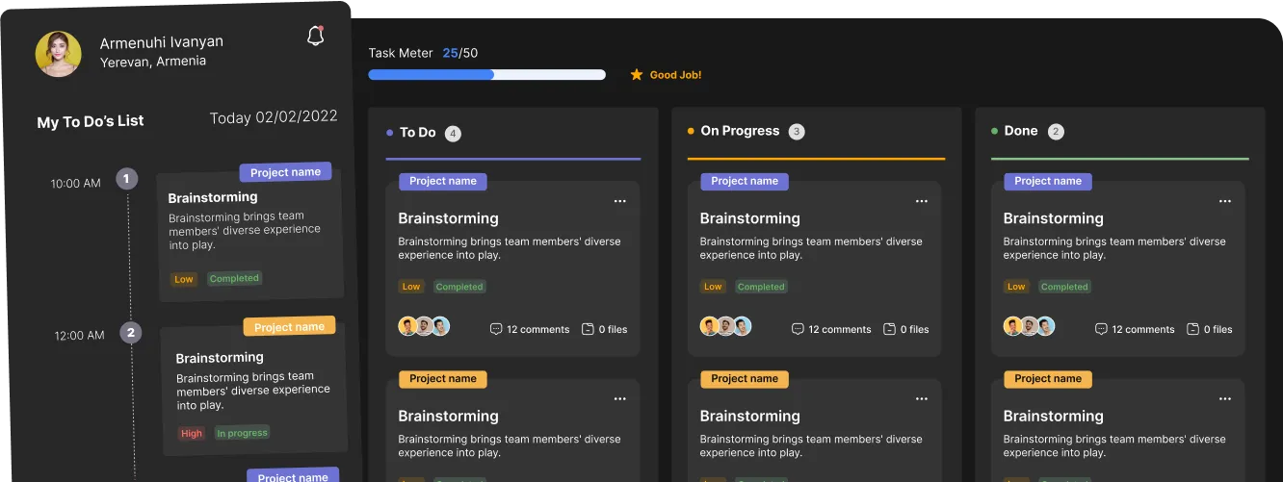Click the My To Do's List heading
This screenshot has height=482, width=1283.
point(91,121)
